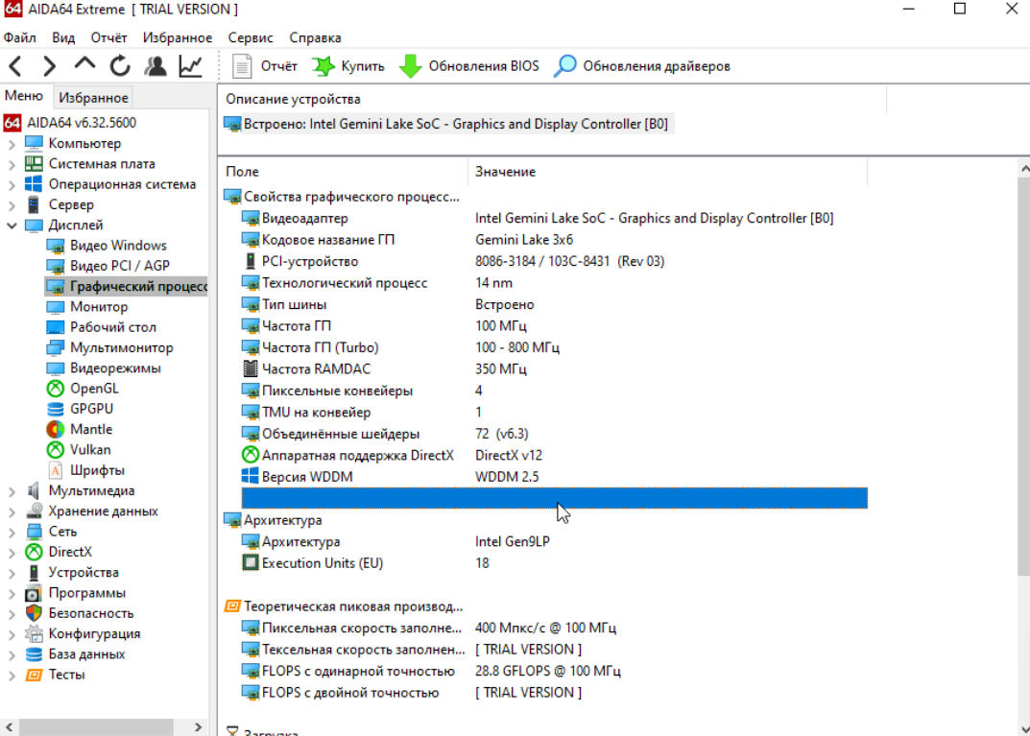
Task: Expand the Сеть tree node
Action: 12,532
